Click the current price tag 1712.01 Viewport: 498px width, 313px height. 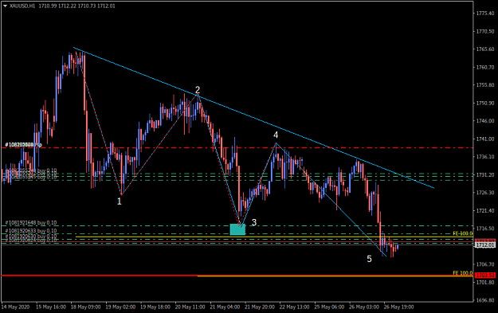[x=485, y=245]
